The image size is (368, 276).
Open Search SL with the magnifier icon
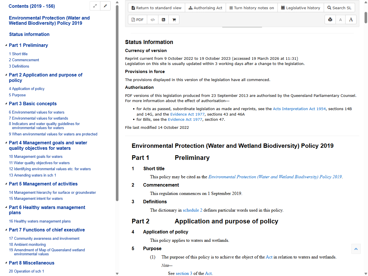pos(339,7)
